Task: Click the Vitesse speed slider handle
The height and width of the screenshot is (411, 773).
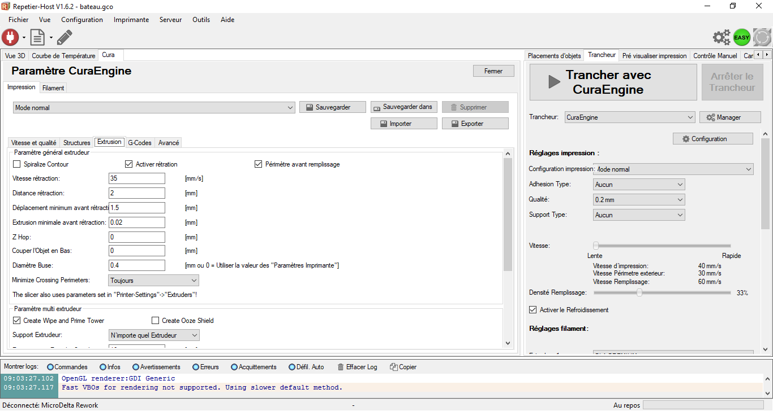Action: [x=596, y=246]
